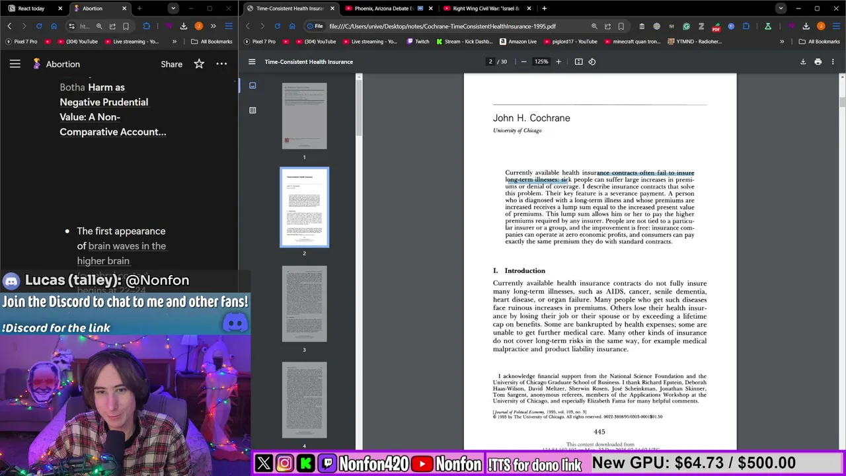The height and width of the screenshot is (476, 846).
Task: Expand hidden bookmarks in left bookmarks bar
Action: click(x=174, y=42)
